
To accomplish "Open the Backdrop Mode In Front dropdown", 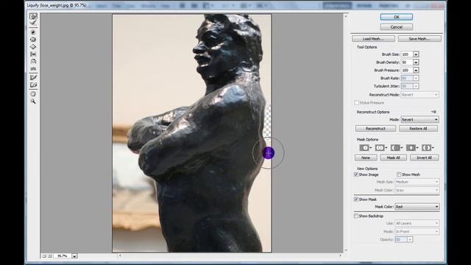I will tap(417, 232).
